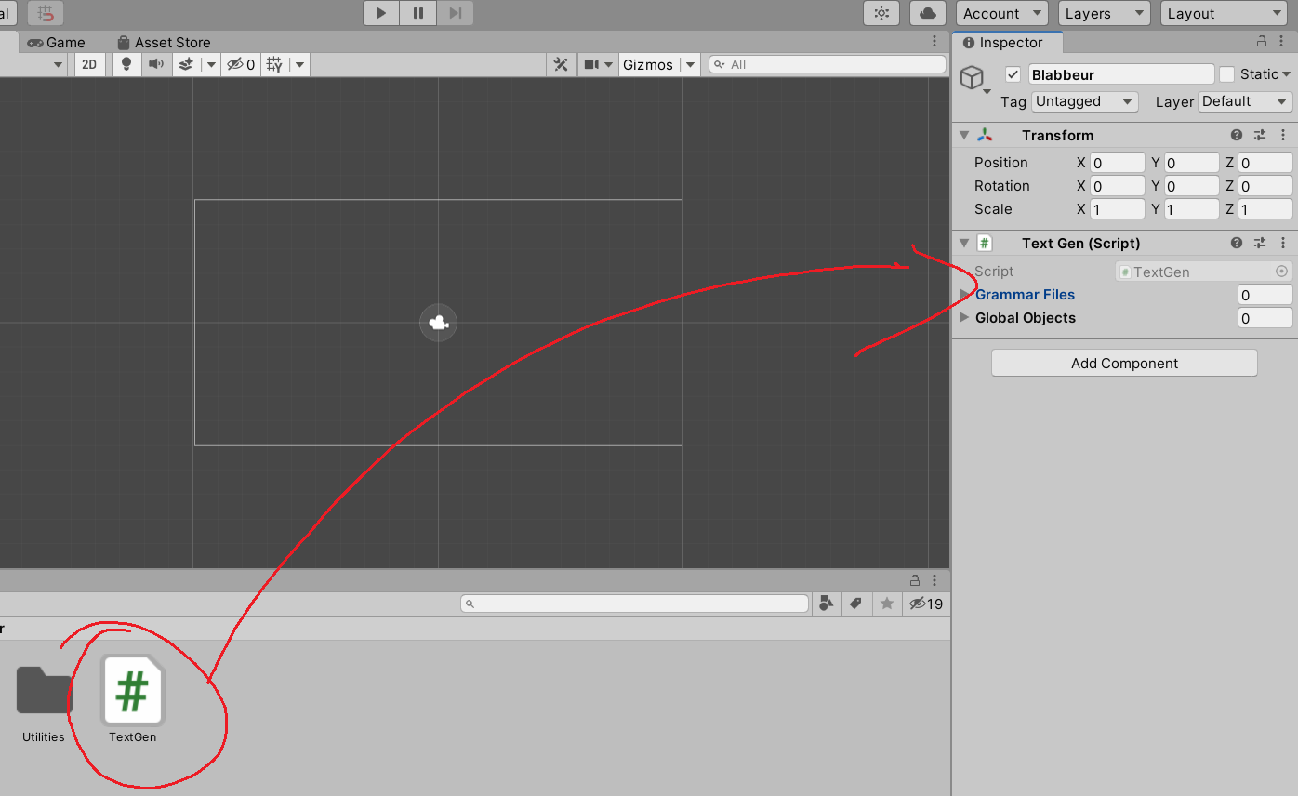Click the Transform component icon
The width and height of the screenshot is (1298, 796).
pos(985,136)
